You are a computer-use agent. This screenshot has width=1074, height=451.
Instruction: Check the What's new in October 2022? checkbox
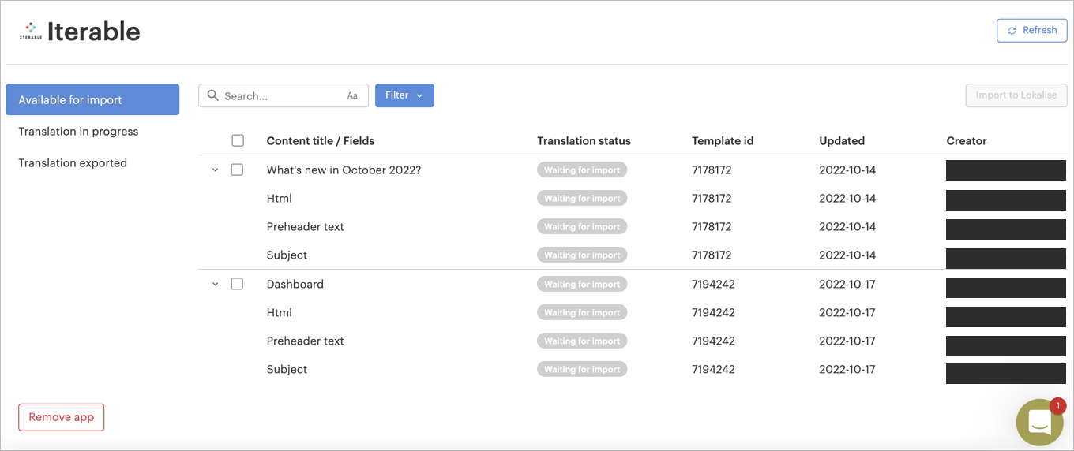click(x=237, y=170)
